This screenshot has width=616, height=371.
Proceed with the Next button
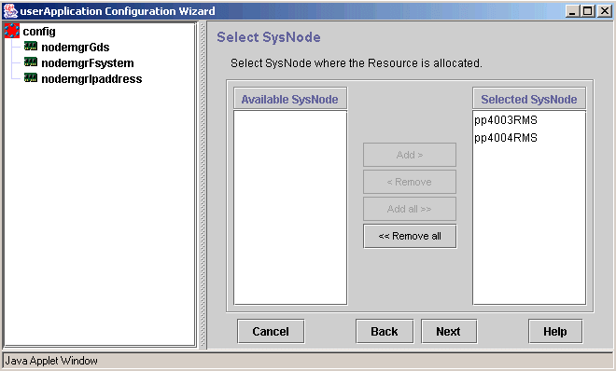[x=449, y=332]
